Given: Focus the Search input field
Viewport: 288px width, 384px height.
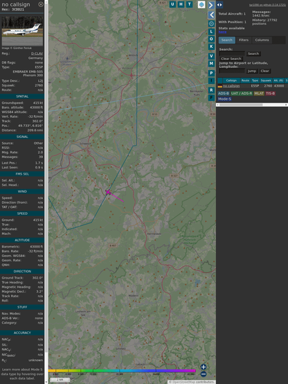Looking at the screenshot, I should point(232,53).
